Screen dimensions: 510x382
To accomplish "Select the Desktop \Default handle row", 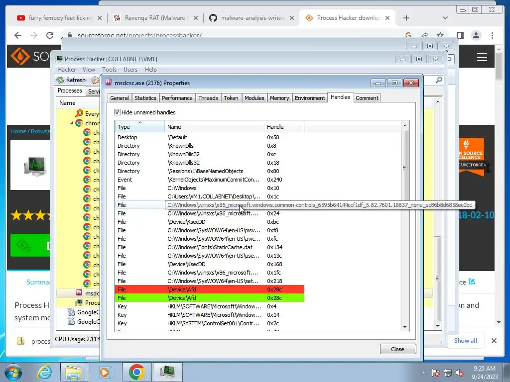I will (210, 137).
